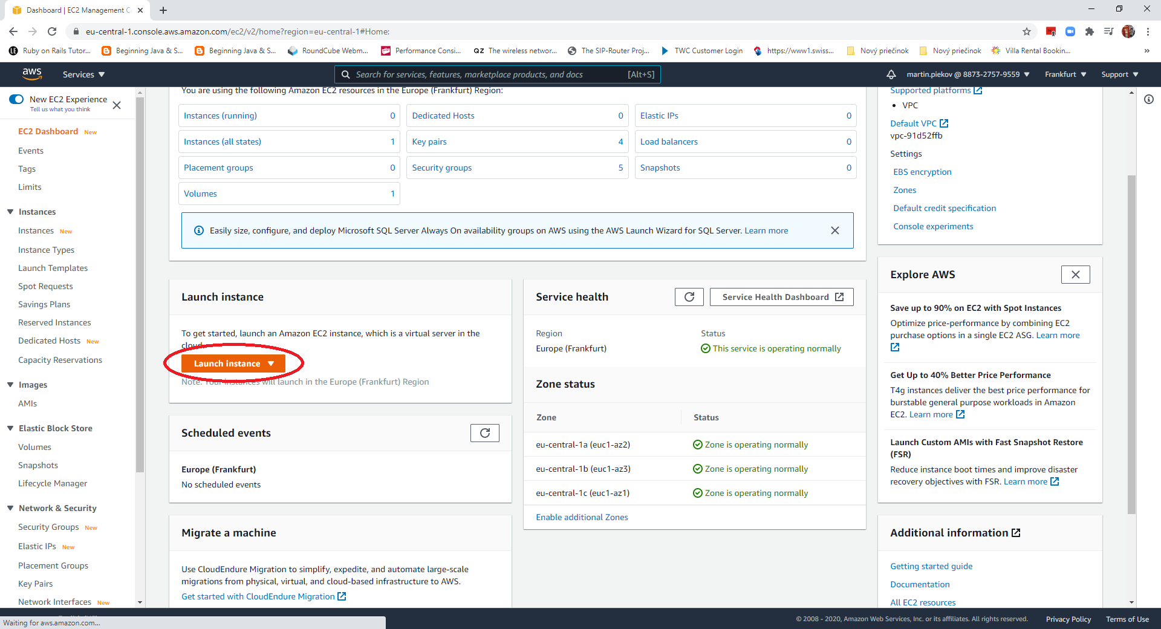Collapse the Images sidebar section
This screenshot has width=1161, height=629.
point(10,385)
